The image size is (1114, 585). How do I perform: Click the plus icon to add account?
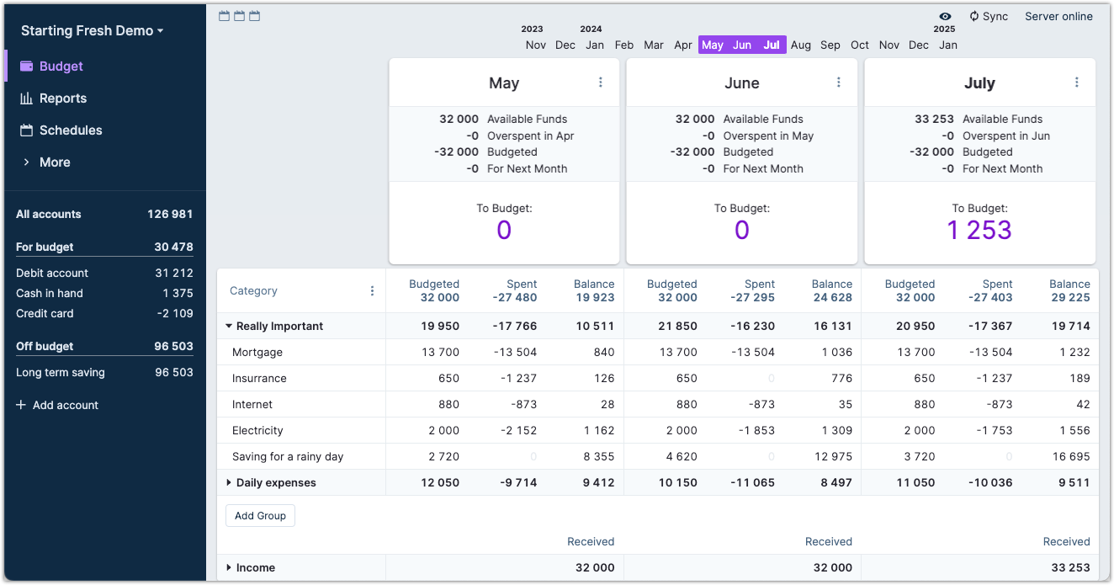21,405
